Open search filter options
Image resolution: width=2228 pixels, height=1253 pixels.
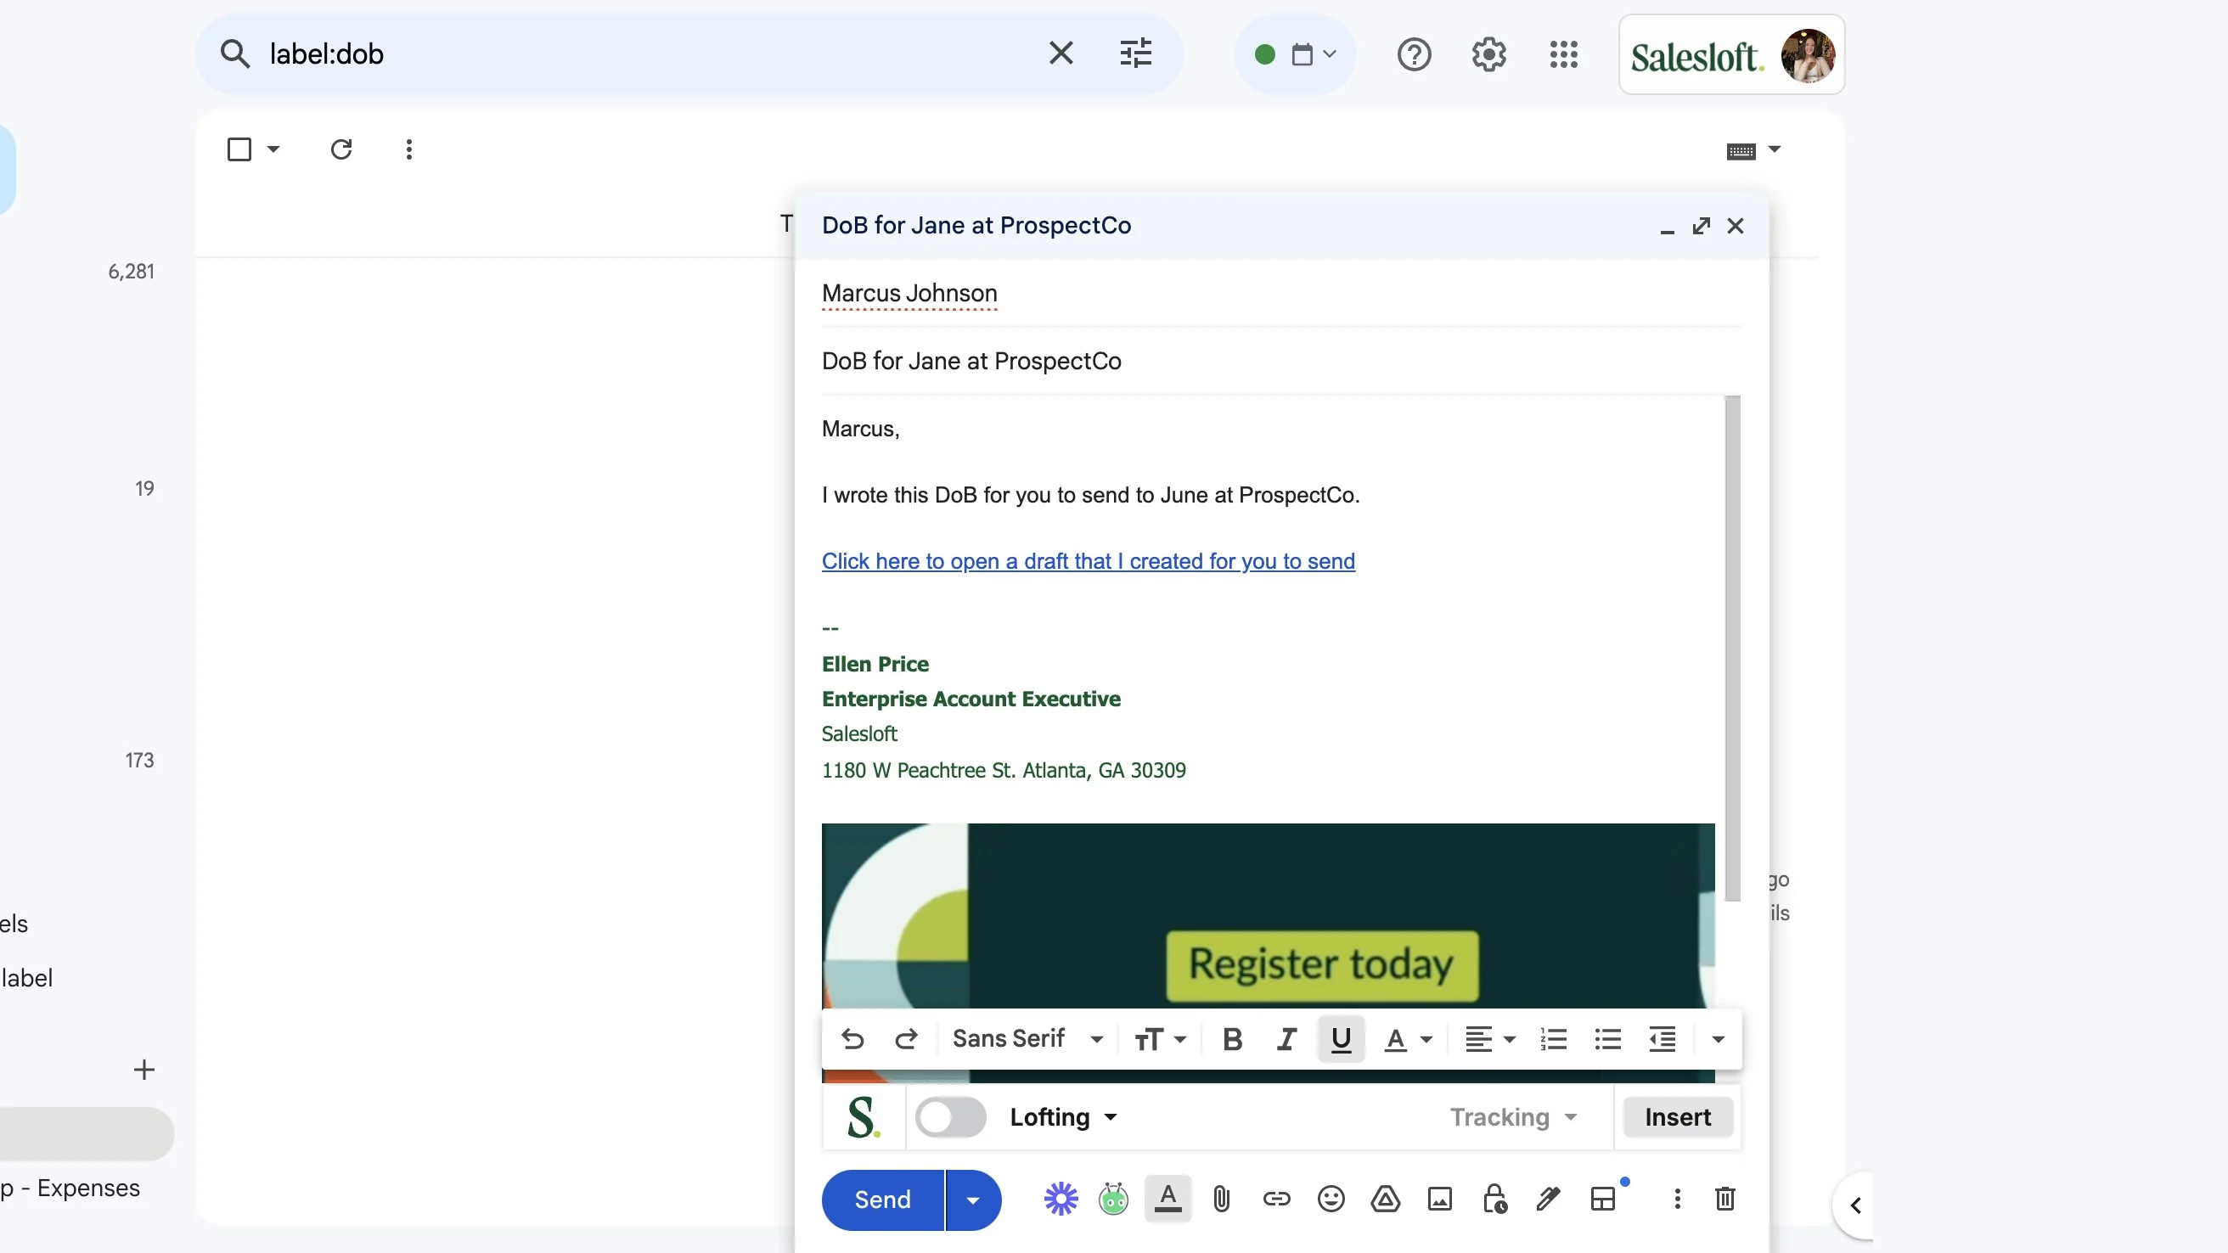(x=1135, y=53)
